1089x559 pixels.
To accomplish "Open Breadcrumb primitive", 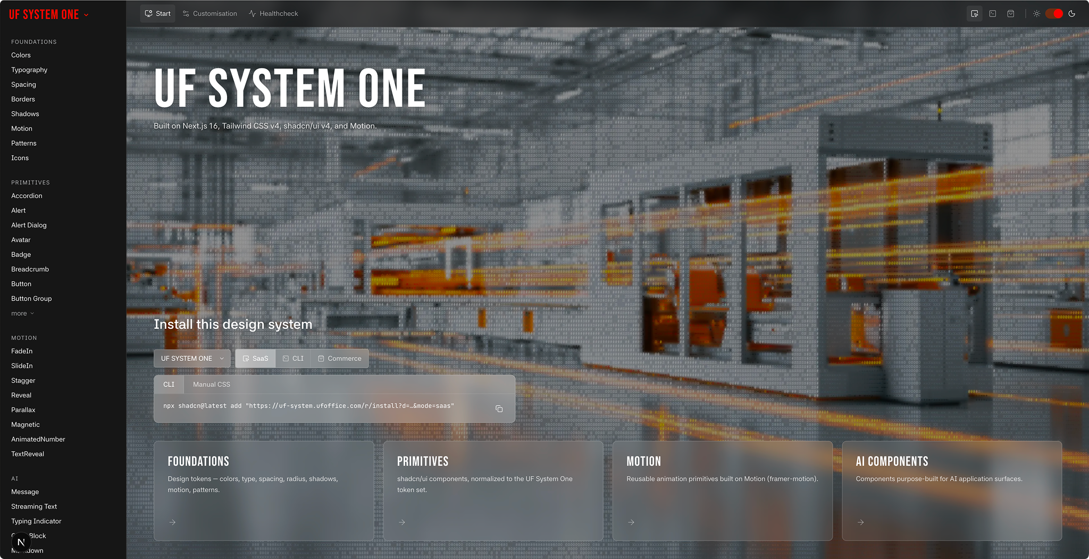I will 30,269.
